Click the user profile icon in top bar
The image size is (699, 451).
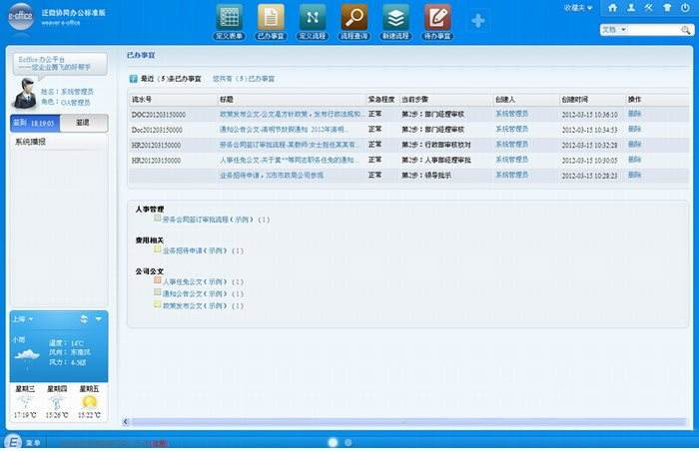(x=631, y=8)
